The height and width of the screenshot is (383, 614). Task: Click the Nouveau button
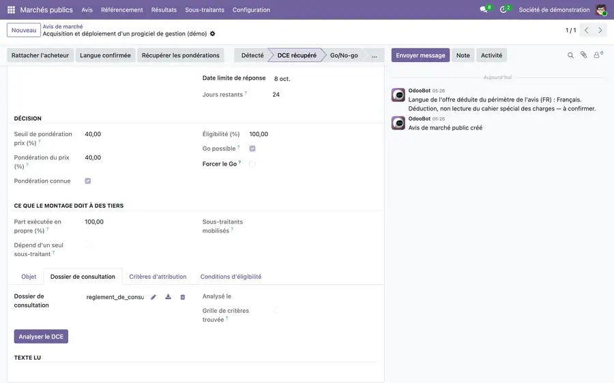point(23,30)
